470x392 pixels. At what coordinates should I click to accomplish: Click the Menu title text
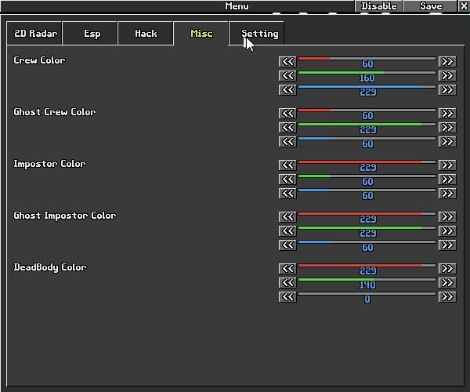point(237,6)
